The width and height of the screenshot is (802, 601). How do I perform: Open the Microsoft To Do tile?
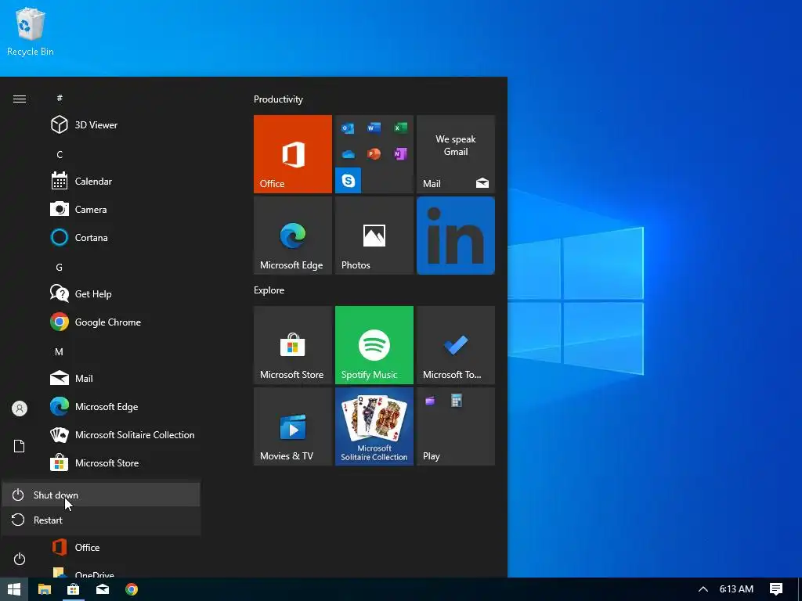tap(456, 345)
